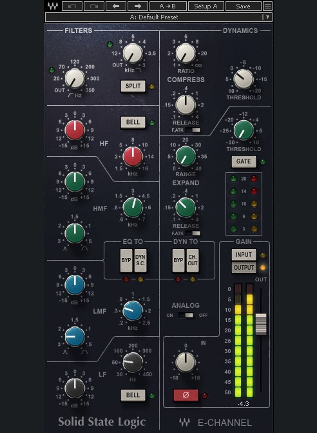Click the LMF frequency blue knob
The image size is (317, 433).
(133, 310)
